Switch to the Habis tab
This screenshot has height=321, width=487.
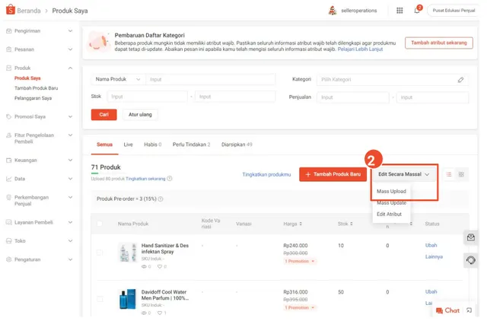[152, 145]
